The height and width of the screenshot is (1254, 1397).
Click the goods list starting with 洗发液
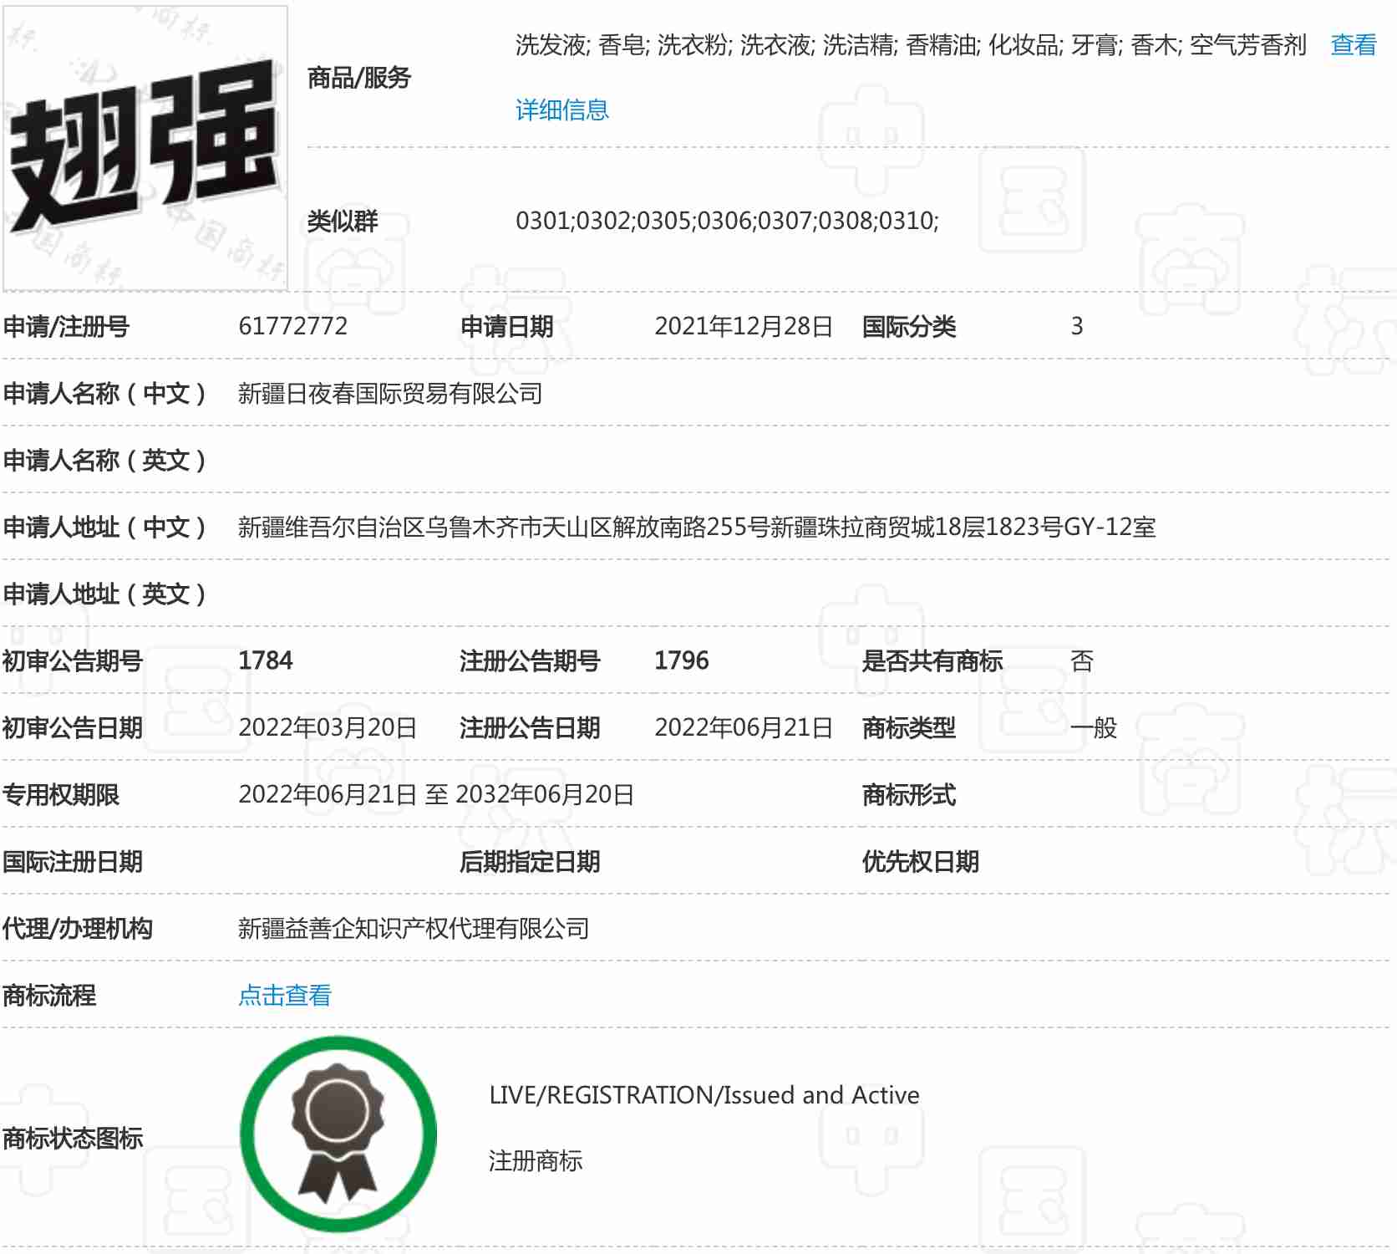910,45
